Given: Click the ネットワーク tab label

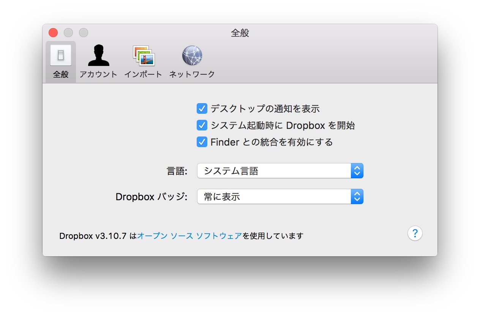Looking at the screenshot, I should [x=192, y=74].
